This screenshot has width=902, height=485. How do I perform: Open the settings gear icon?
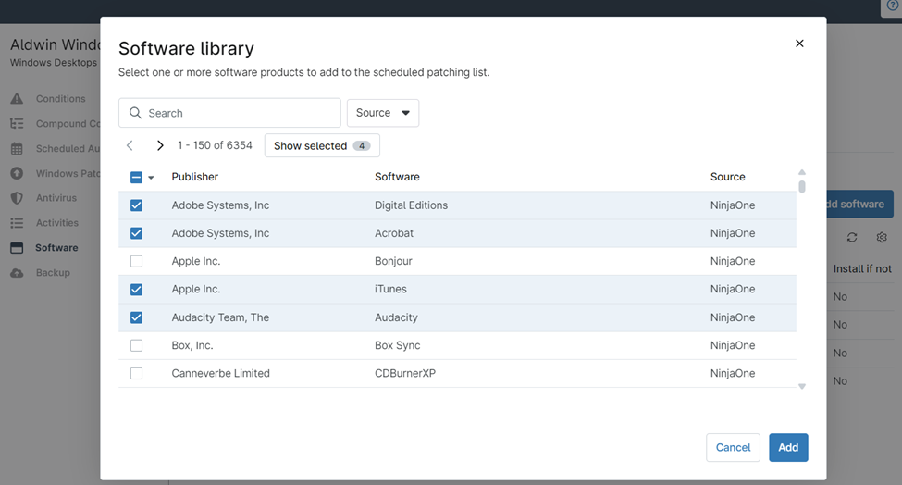tap(882, 238)
